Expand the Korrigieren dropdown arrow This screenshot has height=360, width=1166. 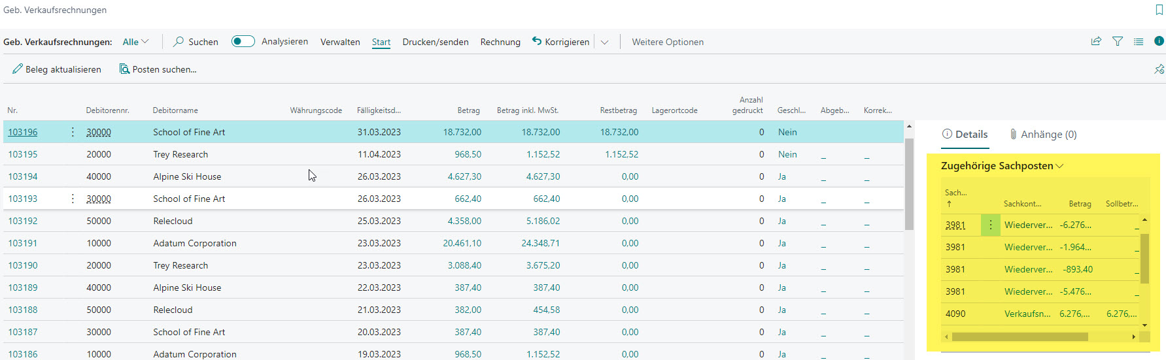605,42
